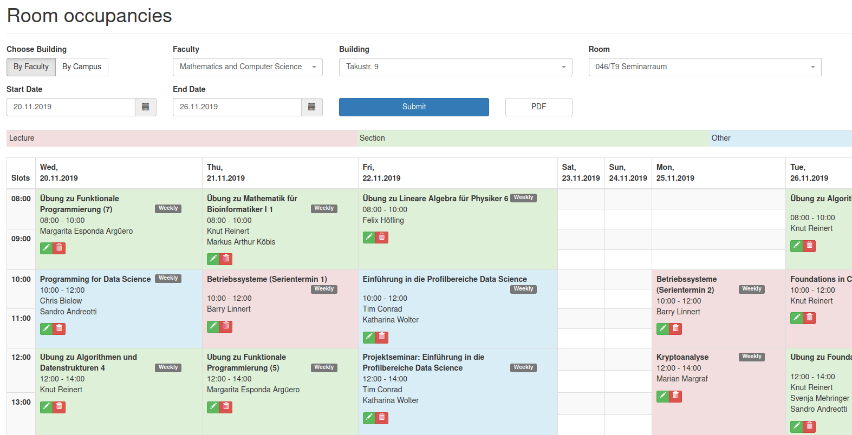Open the End Date calendar picker
The height and width of the screenshot is (435, 852).
(x=311, y=107)
